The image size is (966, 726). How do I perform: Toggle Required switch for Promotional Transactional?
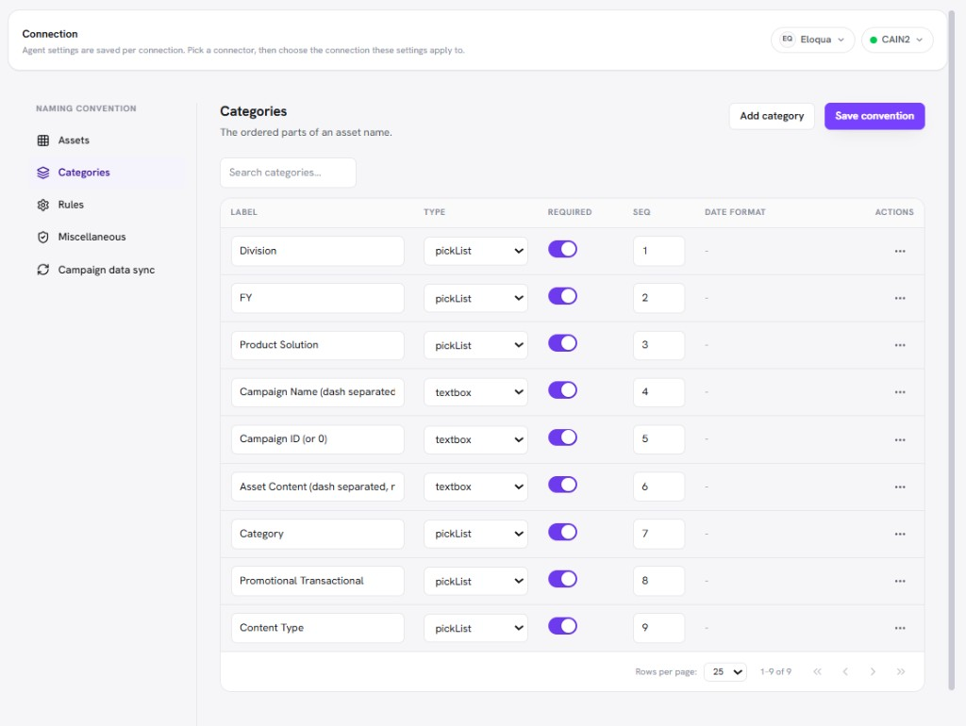point(562,579)
